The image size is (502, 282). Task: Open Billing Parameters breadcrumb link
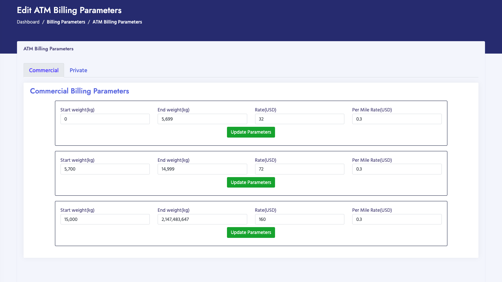66,22
